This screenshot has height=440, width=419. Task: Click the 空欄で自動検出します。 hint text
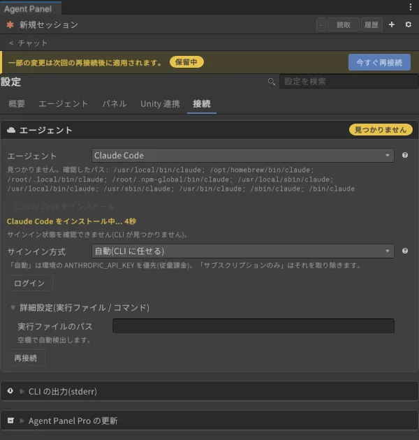(54, 340)
